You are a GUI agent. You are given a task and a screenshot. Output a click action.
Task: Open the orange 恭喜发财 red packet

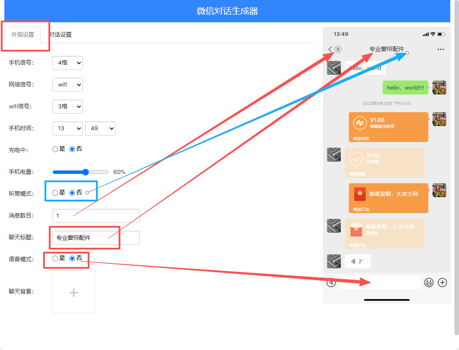point(388,198)
